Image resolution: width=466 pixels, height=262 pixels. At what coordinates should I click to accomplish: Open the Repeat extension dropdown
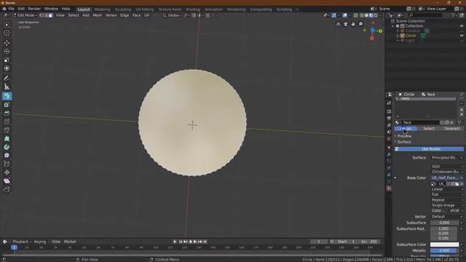[x=446, y=200]
